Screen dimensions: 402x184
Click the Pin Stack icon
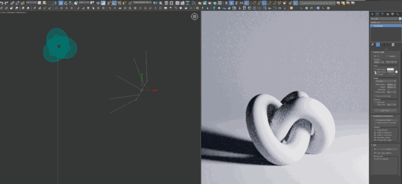click(373, 45)
